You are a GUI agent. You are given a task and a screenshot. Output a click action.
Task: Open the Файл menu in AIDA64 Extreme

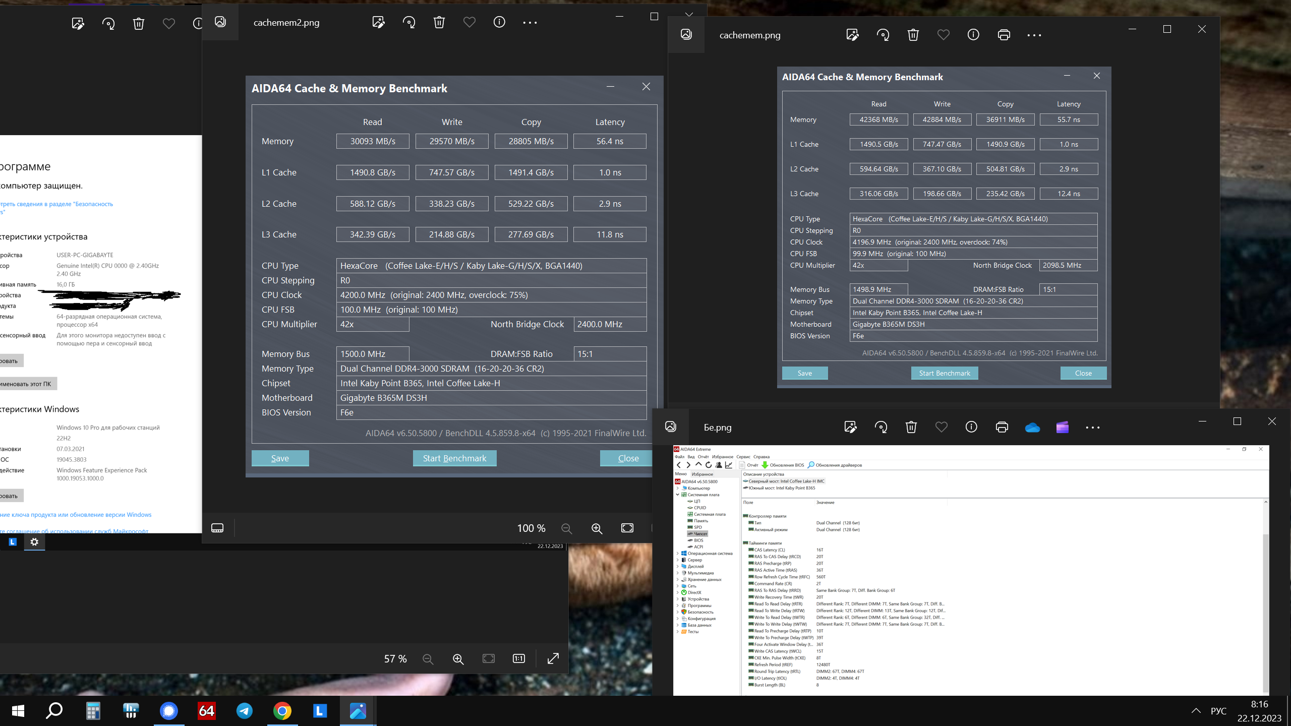(x=679, y=457)
